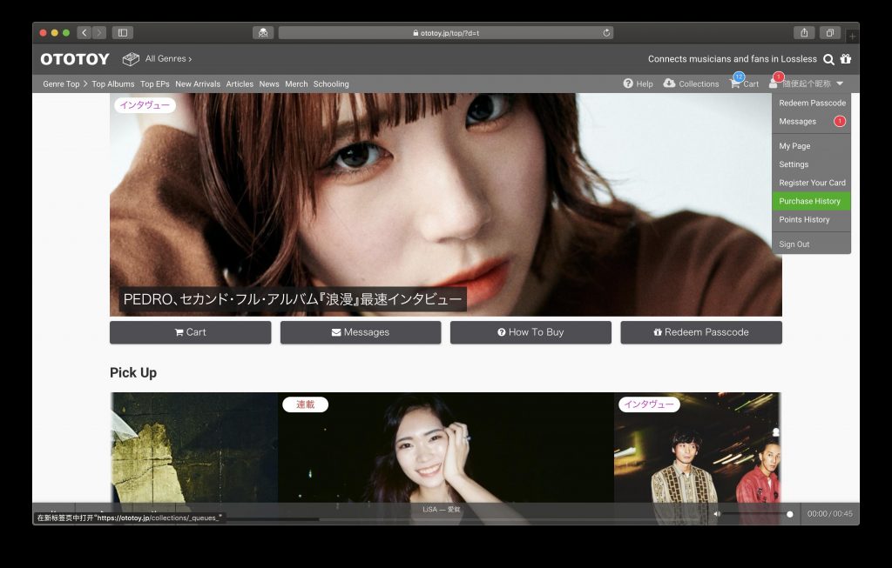Collapse the user account dropdown arrow
892x568 pixels.
pyautogui.click(x=840, y=84)
